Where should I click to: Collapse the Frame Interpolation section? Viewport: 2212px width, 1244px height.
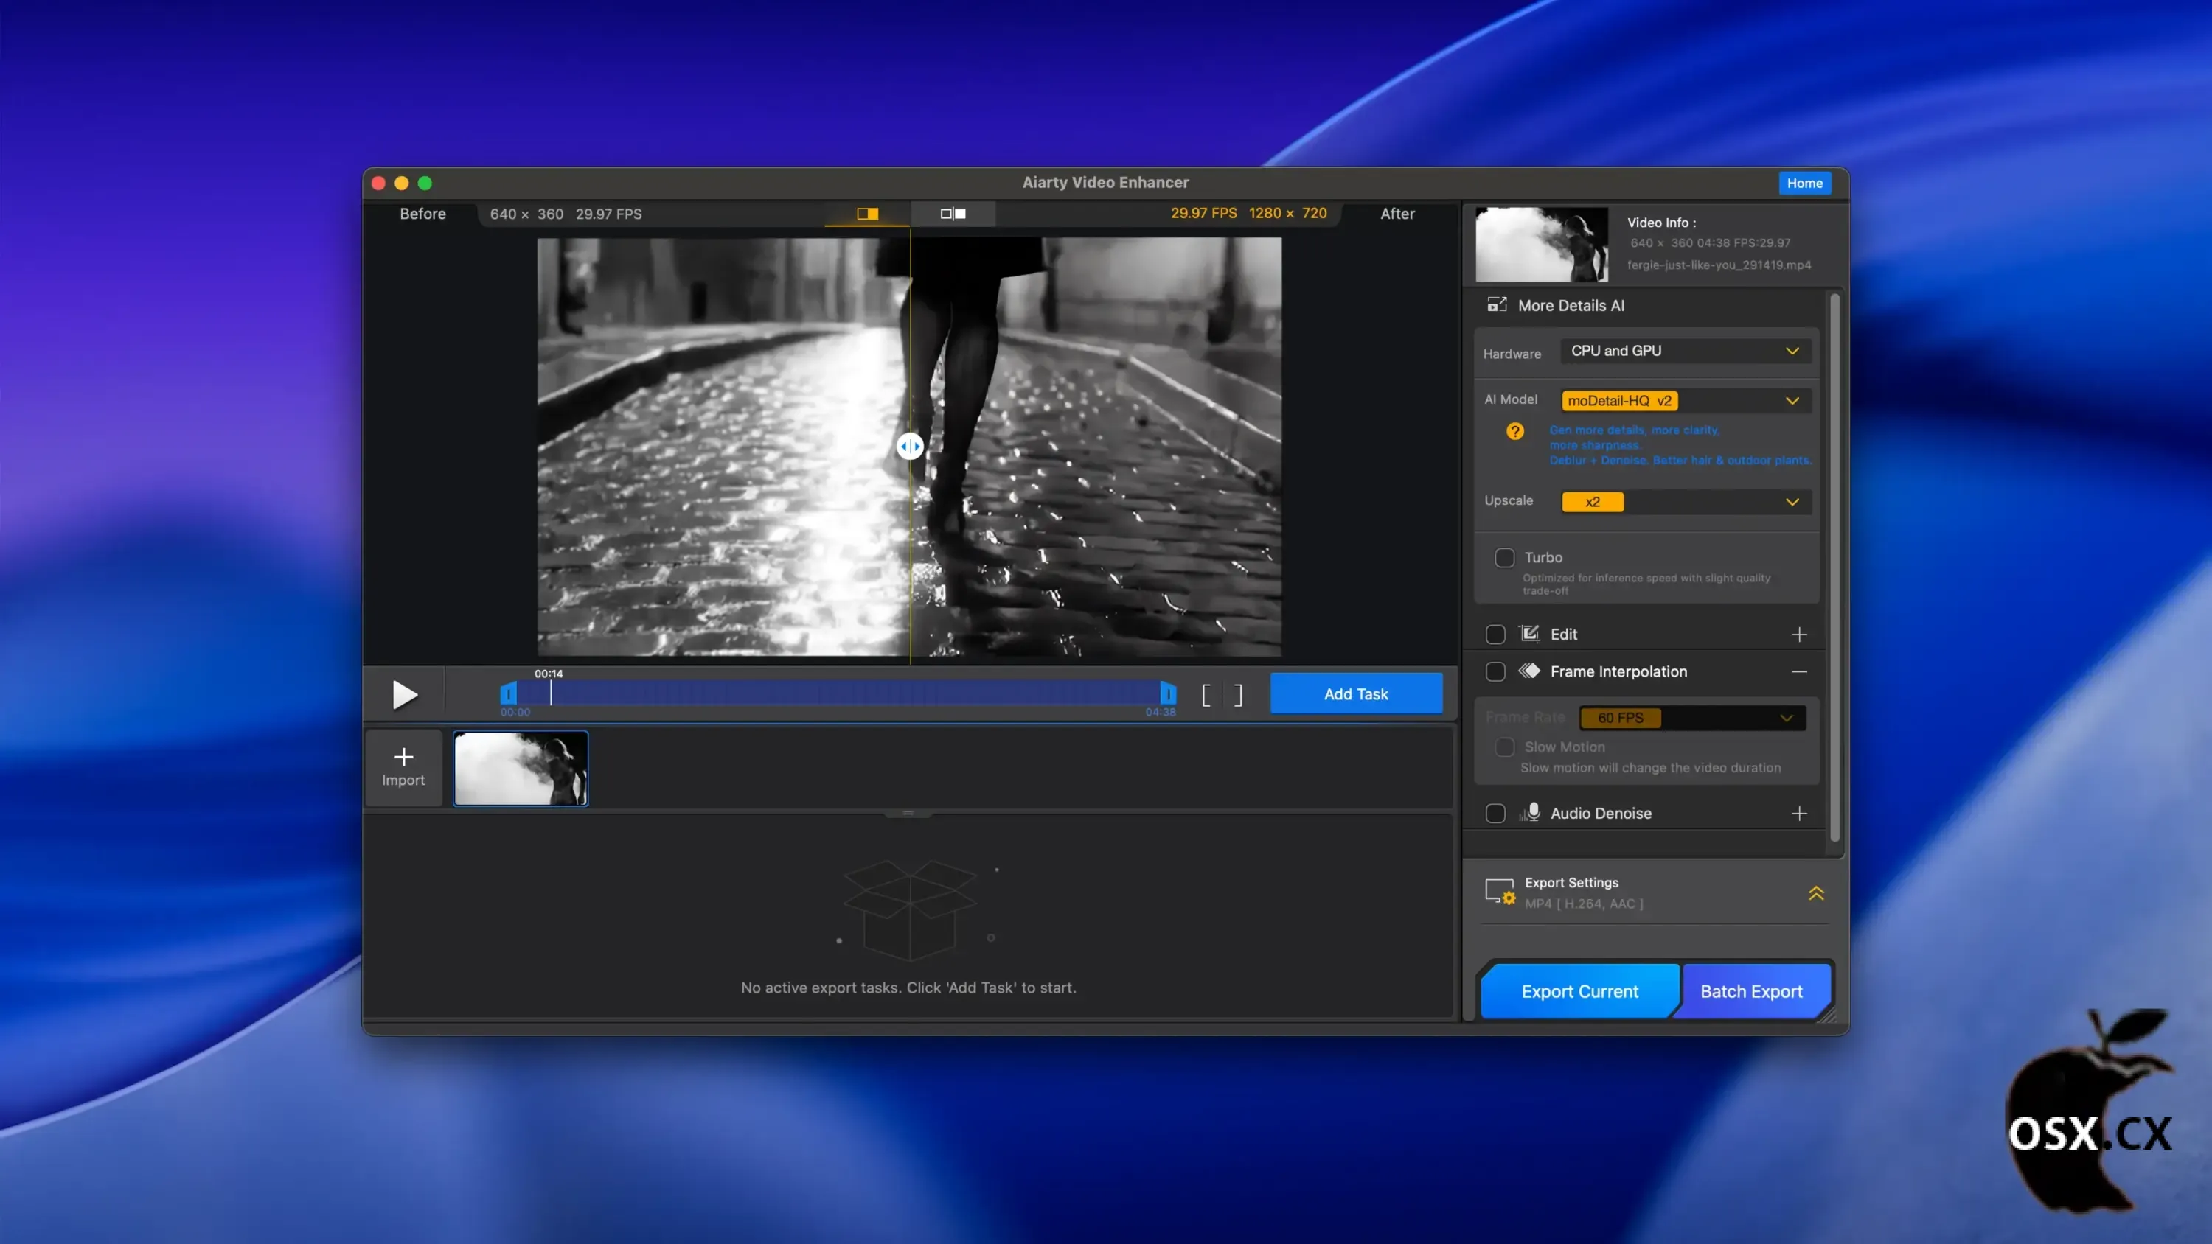tap(1799, 671)
